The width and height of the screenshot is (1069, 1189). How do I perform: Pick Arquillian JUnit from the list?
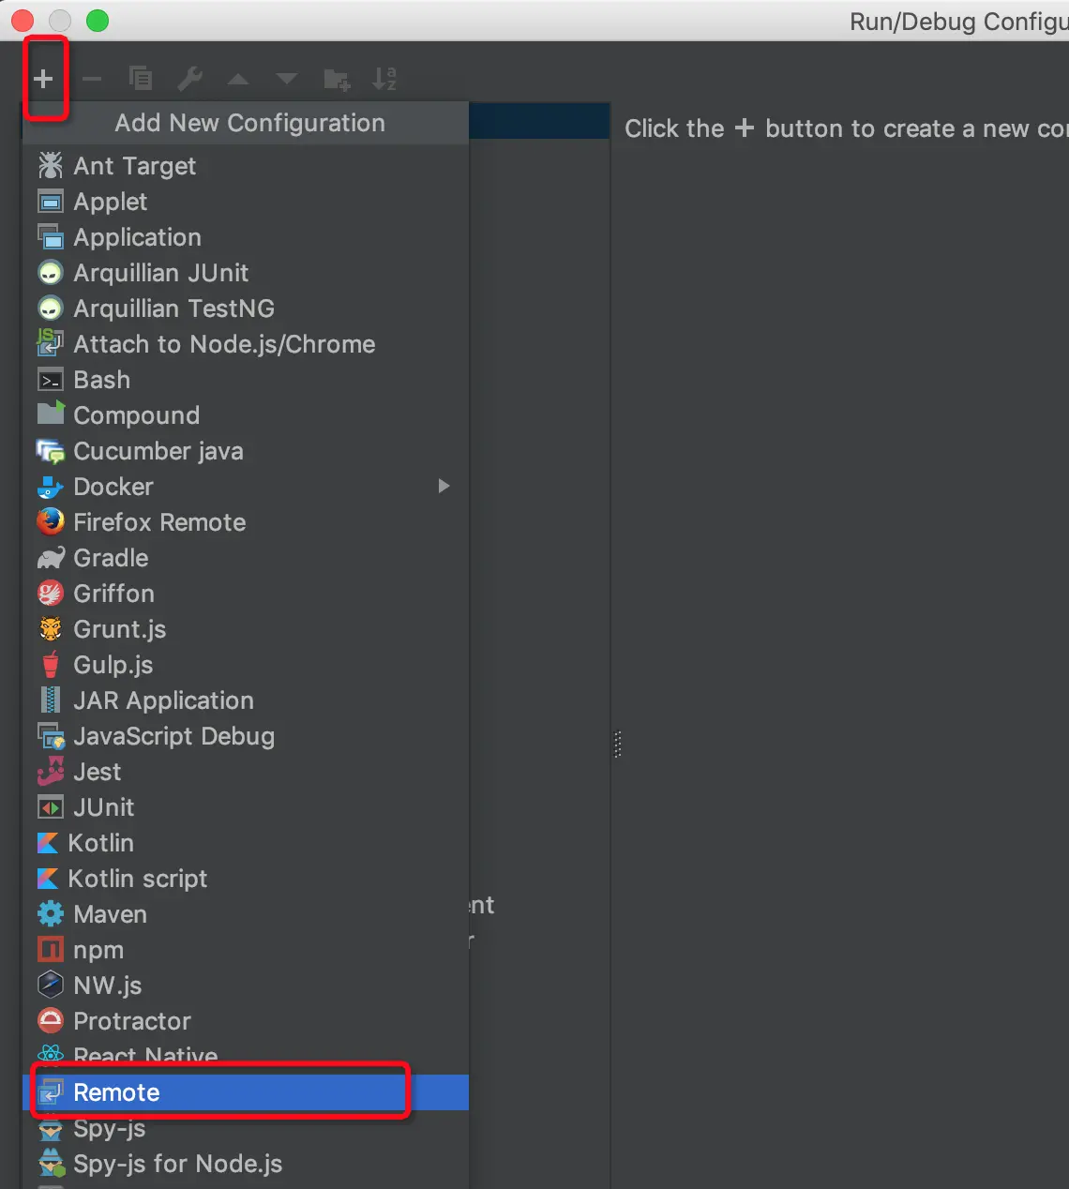tap(246, 273)
